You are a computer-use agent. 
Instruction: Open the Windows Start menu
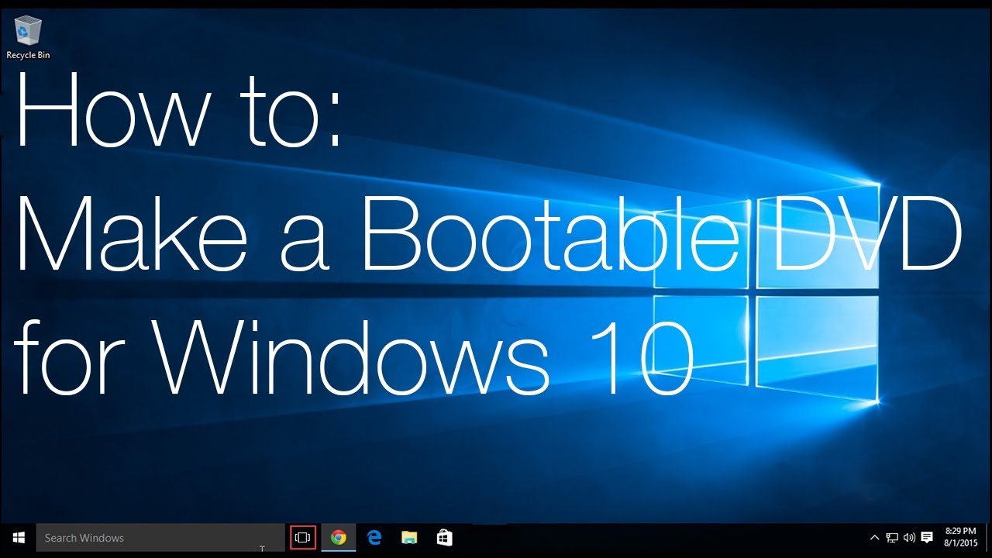point(18,537)
